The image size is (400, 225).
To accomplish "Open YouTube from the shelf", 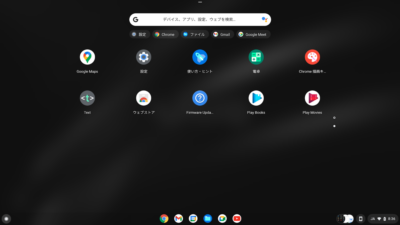I will pyautogui.click(x=237, y=219).
